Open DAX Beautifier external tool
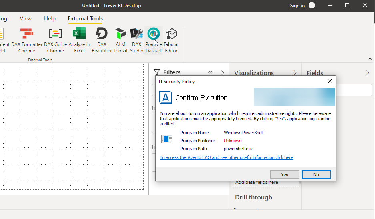 [x=102, y=40]
